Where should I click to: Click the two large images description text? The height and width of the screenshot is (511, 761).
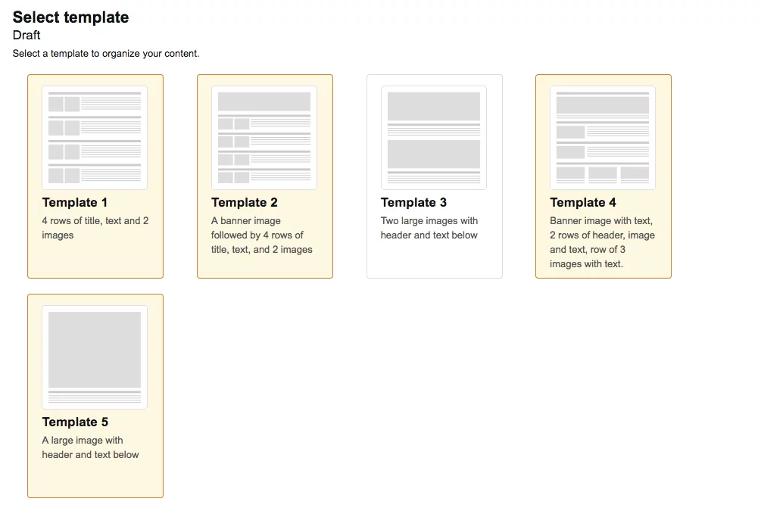[429, 226]
